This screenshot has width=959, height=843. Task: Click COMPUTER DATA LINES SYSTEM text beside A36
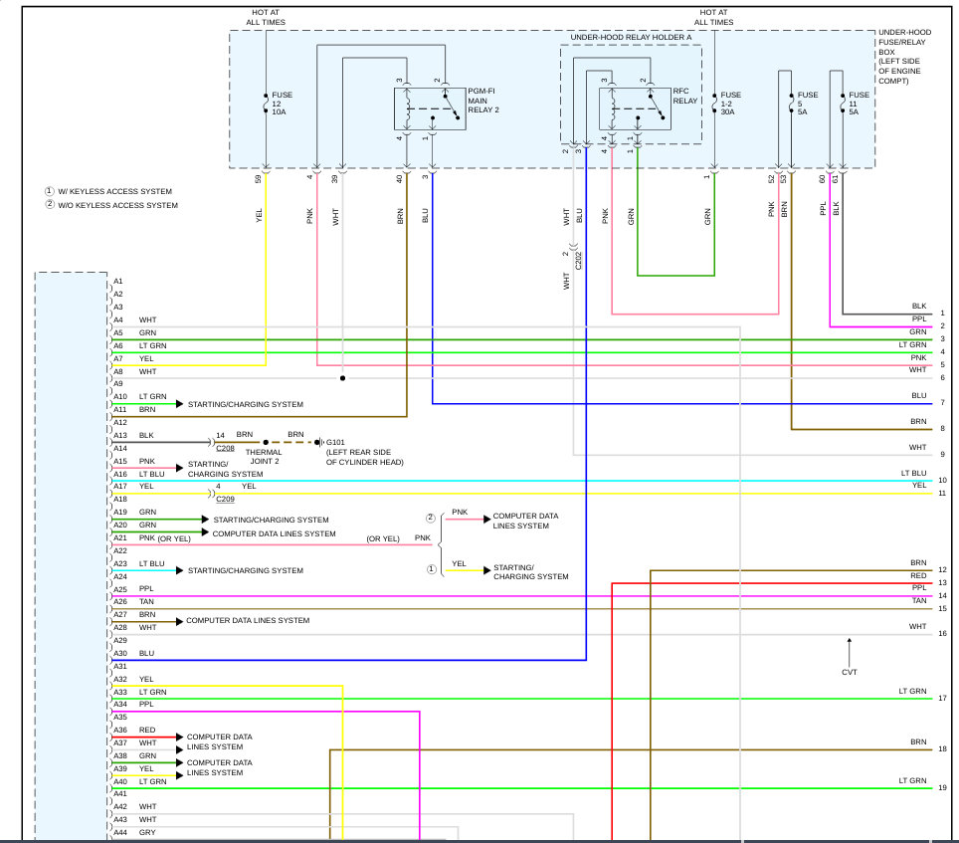point(220,741)
